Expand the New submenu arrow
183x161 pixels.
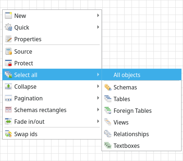(x=98, y=15)
